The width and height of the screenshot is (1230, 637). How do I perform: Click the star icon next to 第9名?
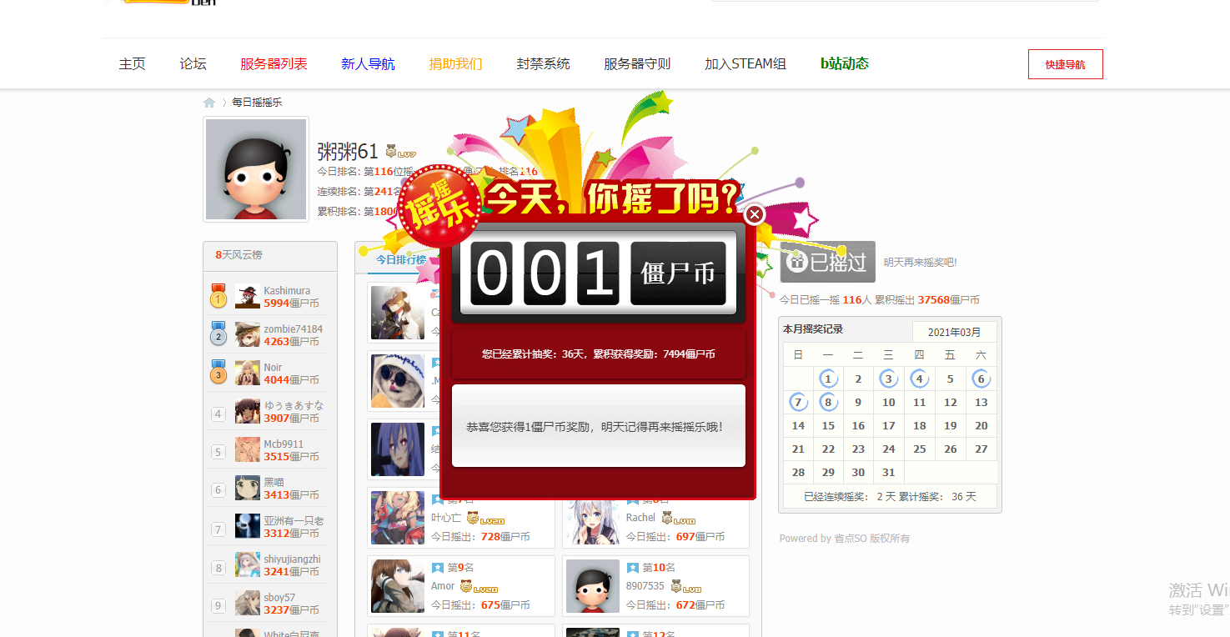438,568
